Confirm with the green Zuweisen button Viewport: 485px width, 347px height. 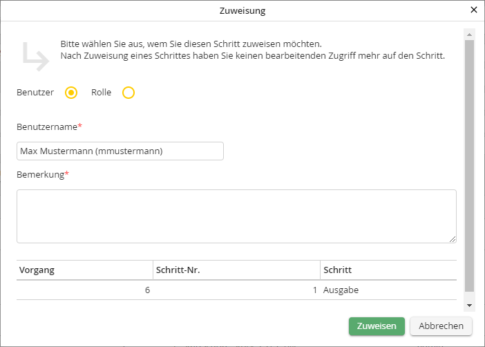click(377, 326)
